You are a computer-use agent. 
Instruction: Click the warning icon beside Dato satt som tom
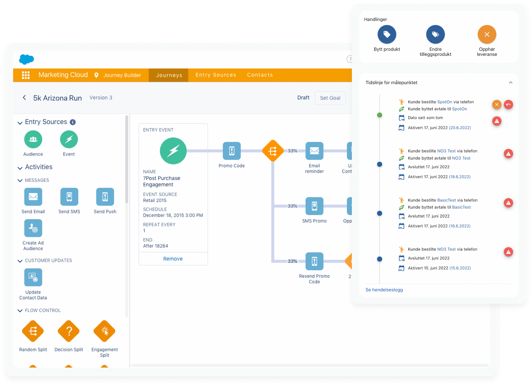pos(497,121)
